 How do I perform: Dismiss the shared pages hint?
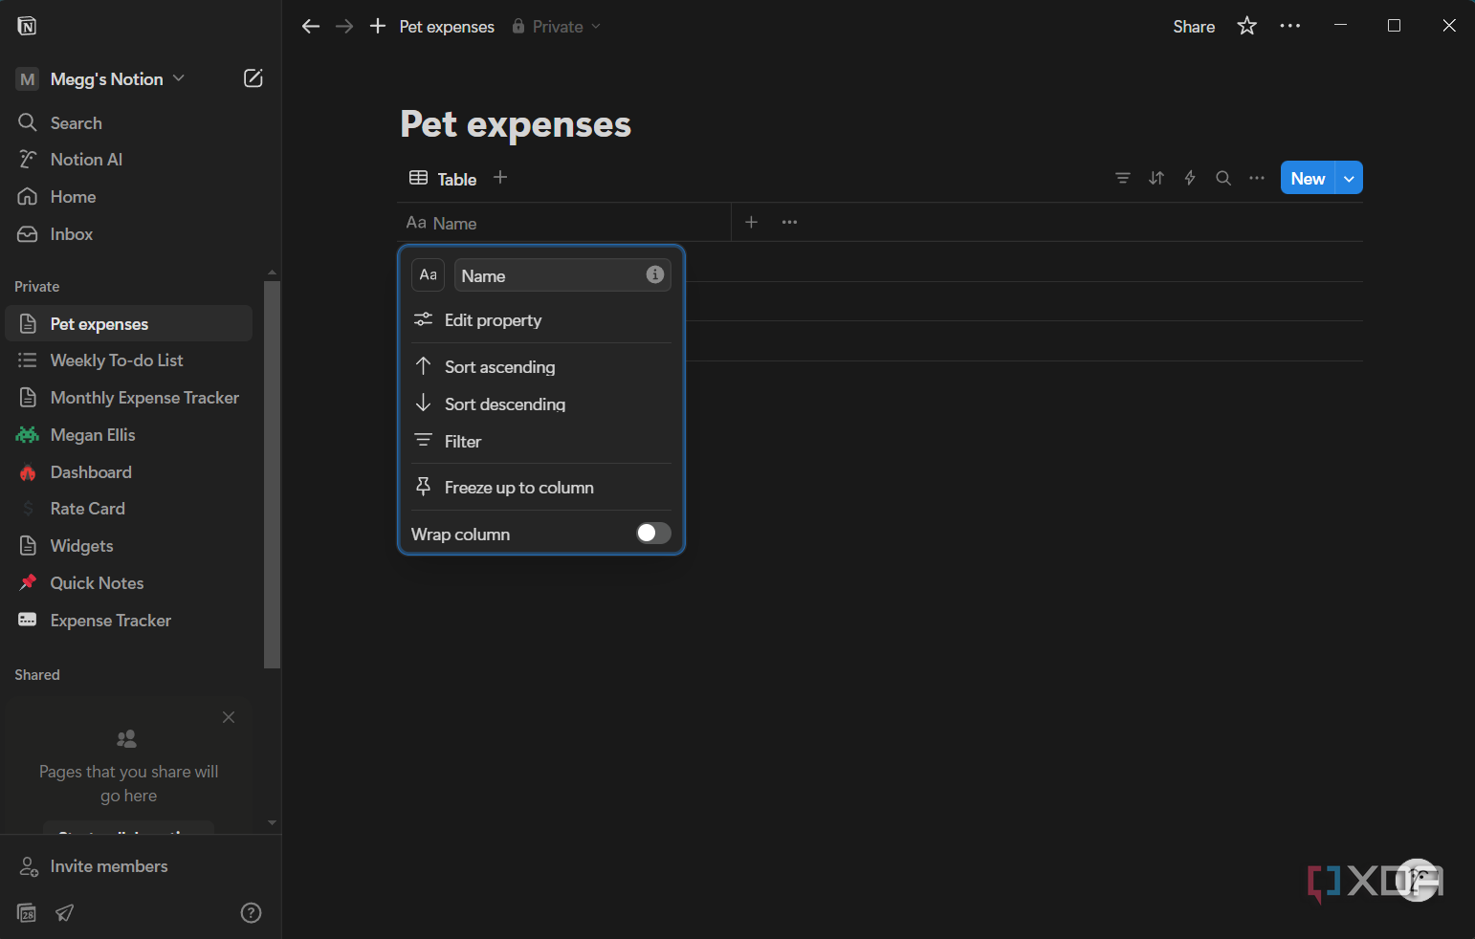pos(229,717)
